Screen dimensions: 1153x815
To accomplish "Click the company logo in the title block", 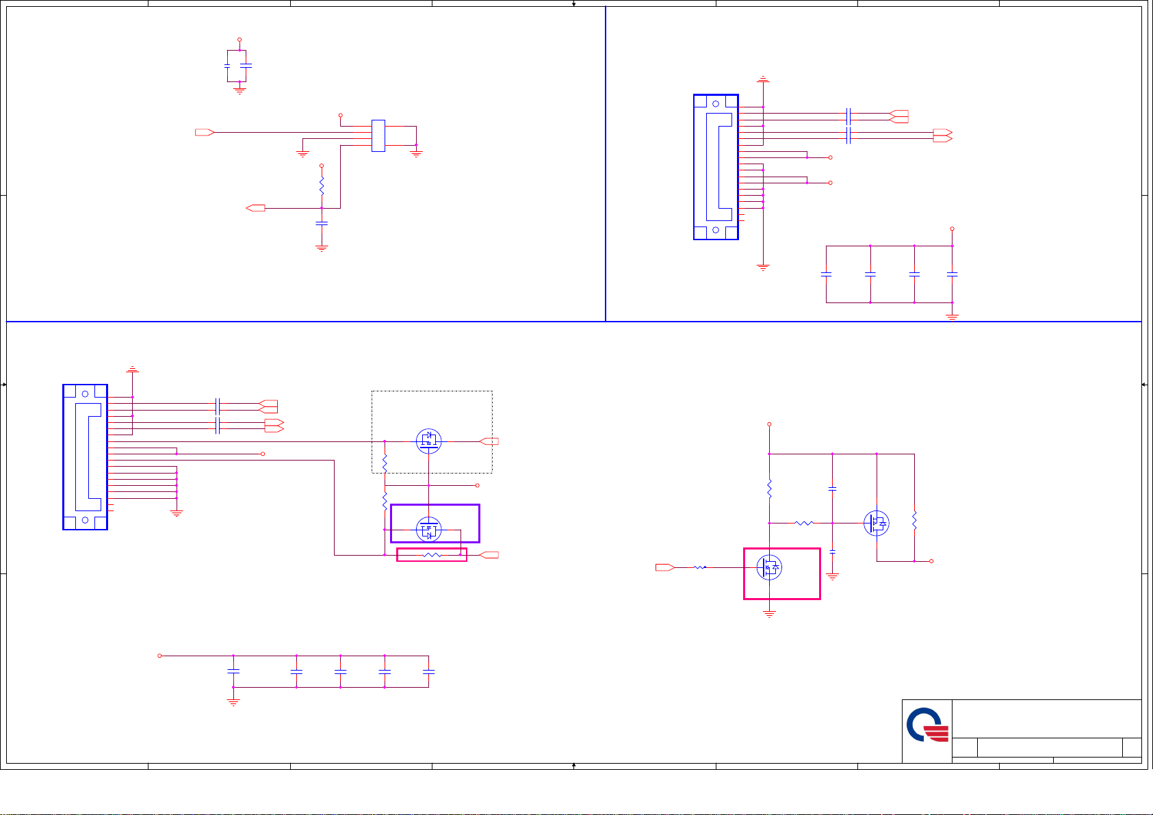I will [928, 725].
